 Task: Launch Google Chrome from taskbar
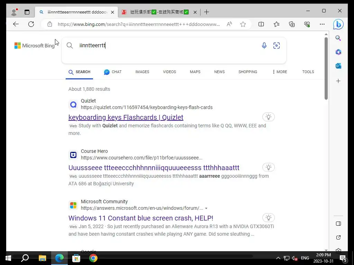pos(93,258)
